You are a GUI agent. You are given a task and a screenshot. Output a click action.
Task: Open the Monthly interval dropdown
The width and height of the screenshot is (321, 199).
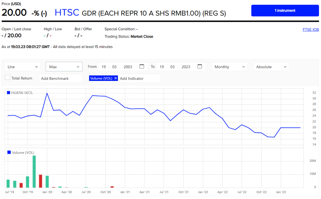tap(230, 67)
